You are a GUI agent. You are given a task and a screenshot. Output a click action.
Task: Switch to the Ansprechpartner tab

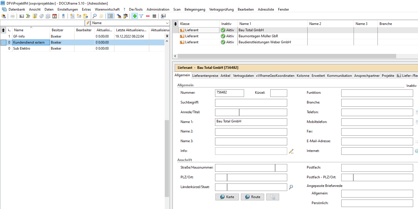pos(367,76)
